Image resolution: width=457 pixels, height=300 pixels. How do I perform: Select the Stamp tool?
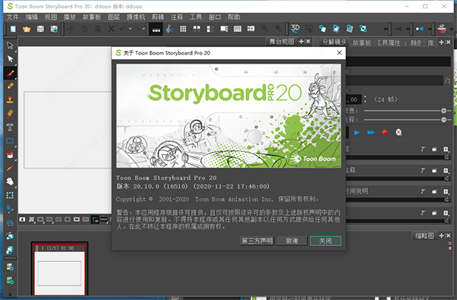[10, 99]
